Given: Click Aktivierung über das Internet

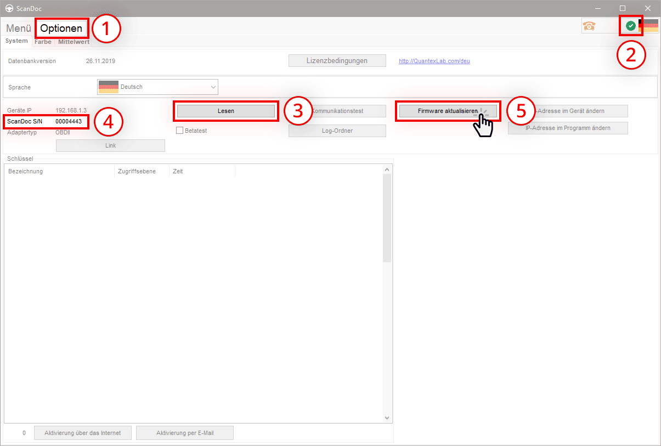Looking at the screenshot, I should pyautogui.click(x=82, y=432).
